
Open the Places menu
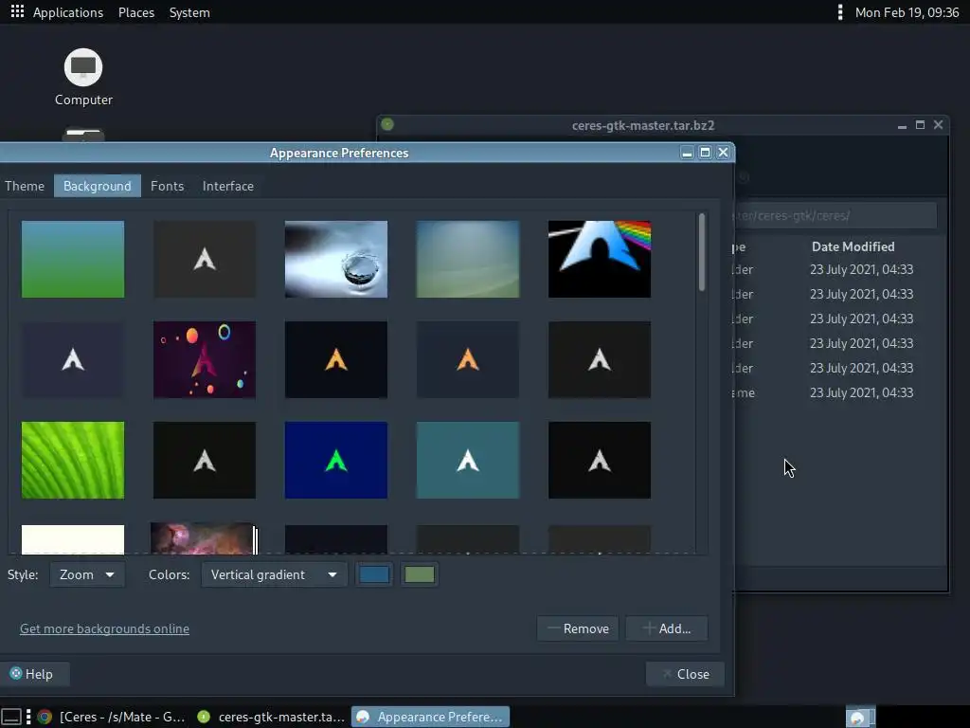(x=136, y=12)
